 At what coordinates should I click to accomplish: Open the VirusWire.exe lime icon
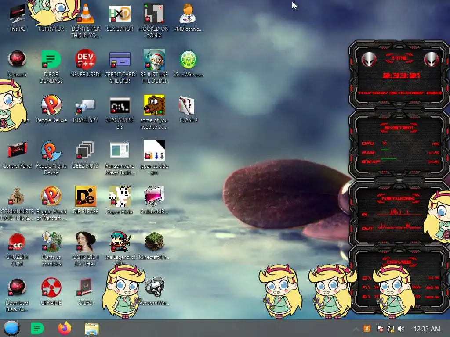click(188, 64)
